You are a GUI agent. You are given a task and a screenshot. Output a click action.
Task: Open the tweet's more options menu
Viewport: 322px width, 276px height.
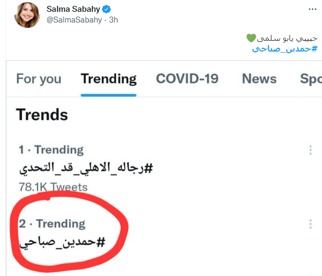pos(312,9)
